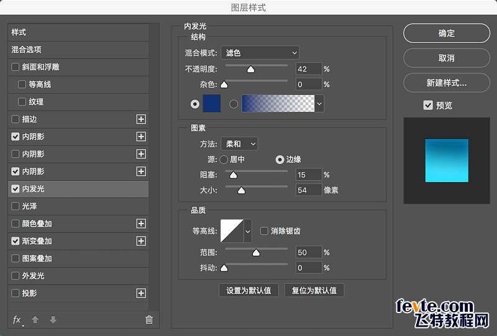The width and height of the screenshot is (497, 336).
Task: Click the 抖动 jitter slider handle
Action: tap(224, 268)
